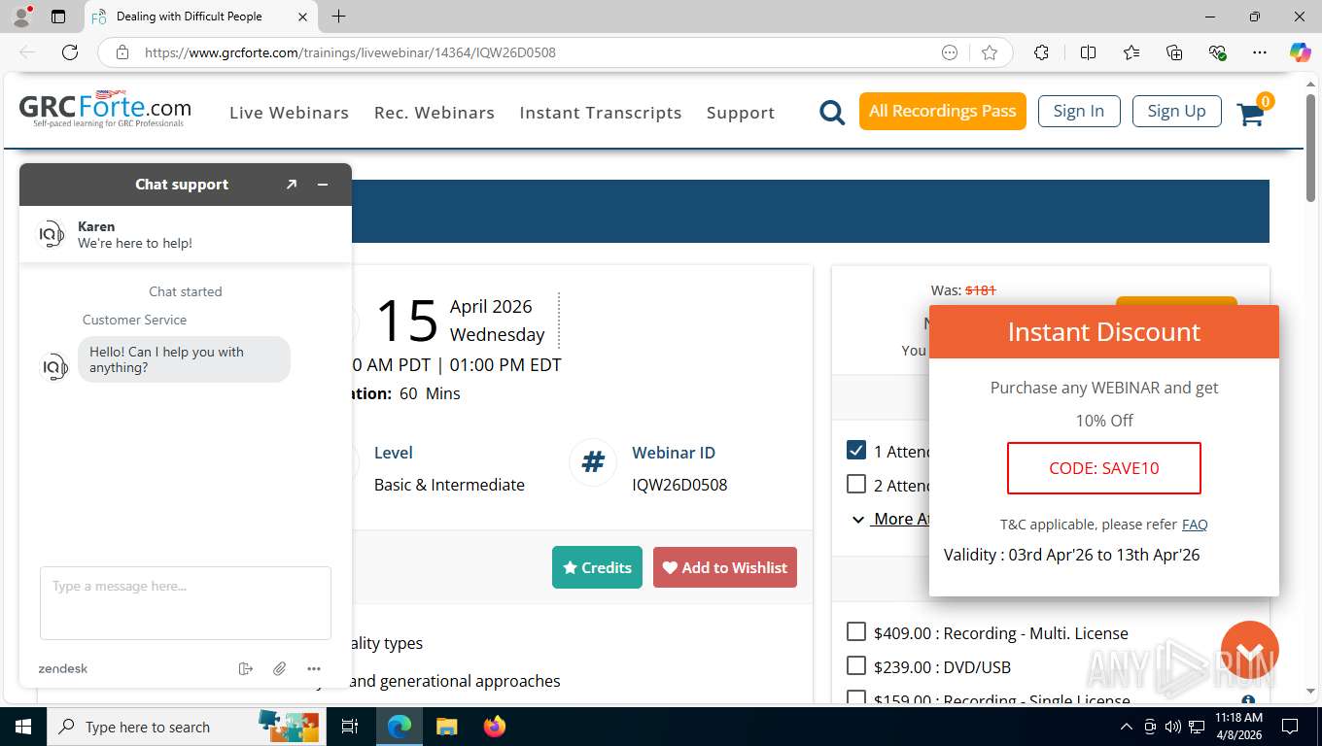The width and height of the screenshot is (1322, 746).
Task: Click the Karen chat agent header
Action: click(x=186, y=234)
